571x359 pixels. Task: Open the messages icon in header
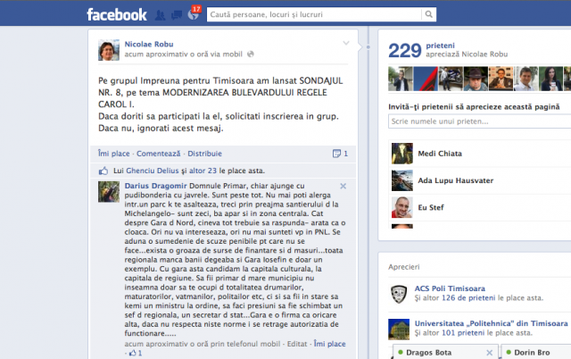pos(177,15)
